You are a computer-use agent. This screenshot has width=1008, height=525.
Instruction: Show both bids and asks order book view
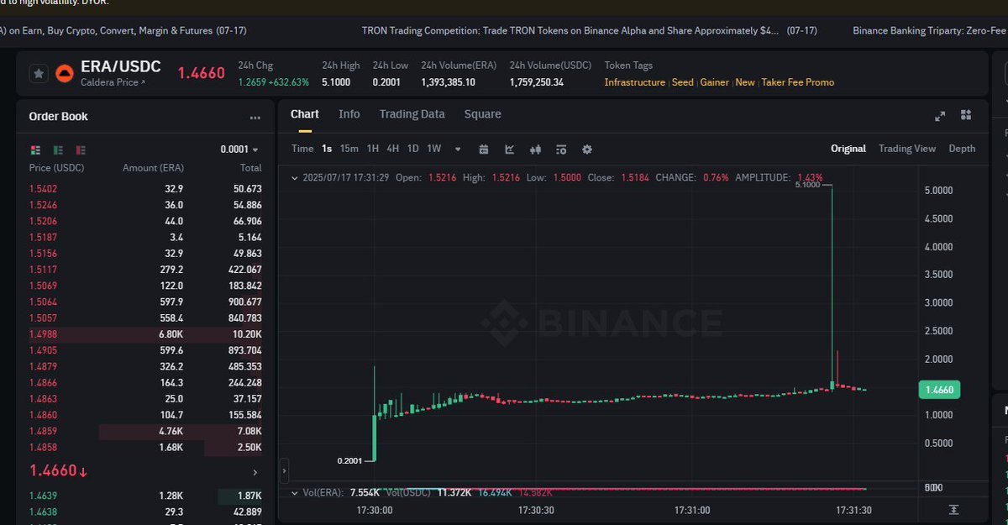(x=35, y=150)
